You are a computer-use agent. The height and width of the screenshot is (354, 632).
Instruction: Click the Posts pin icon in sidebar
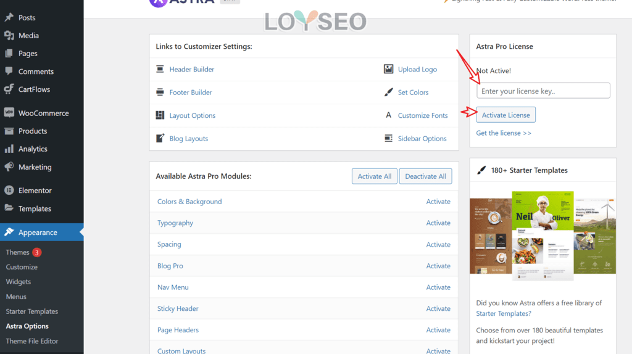pos(9,17)
